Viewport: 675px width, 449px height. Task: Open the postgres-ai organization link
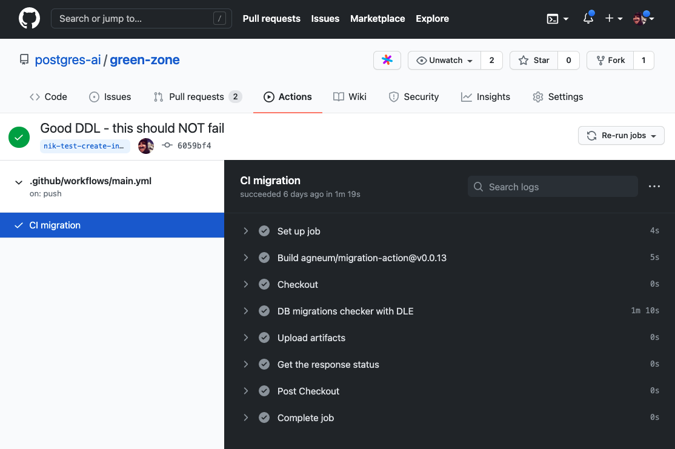point(68,60)
